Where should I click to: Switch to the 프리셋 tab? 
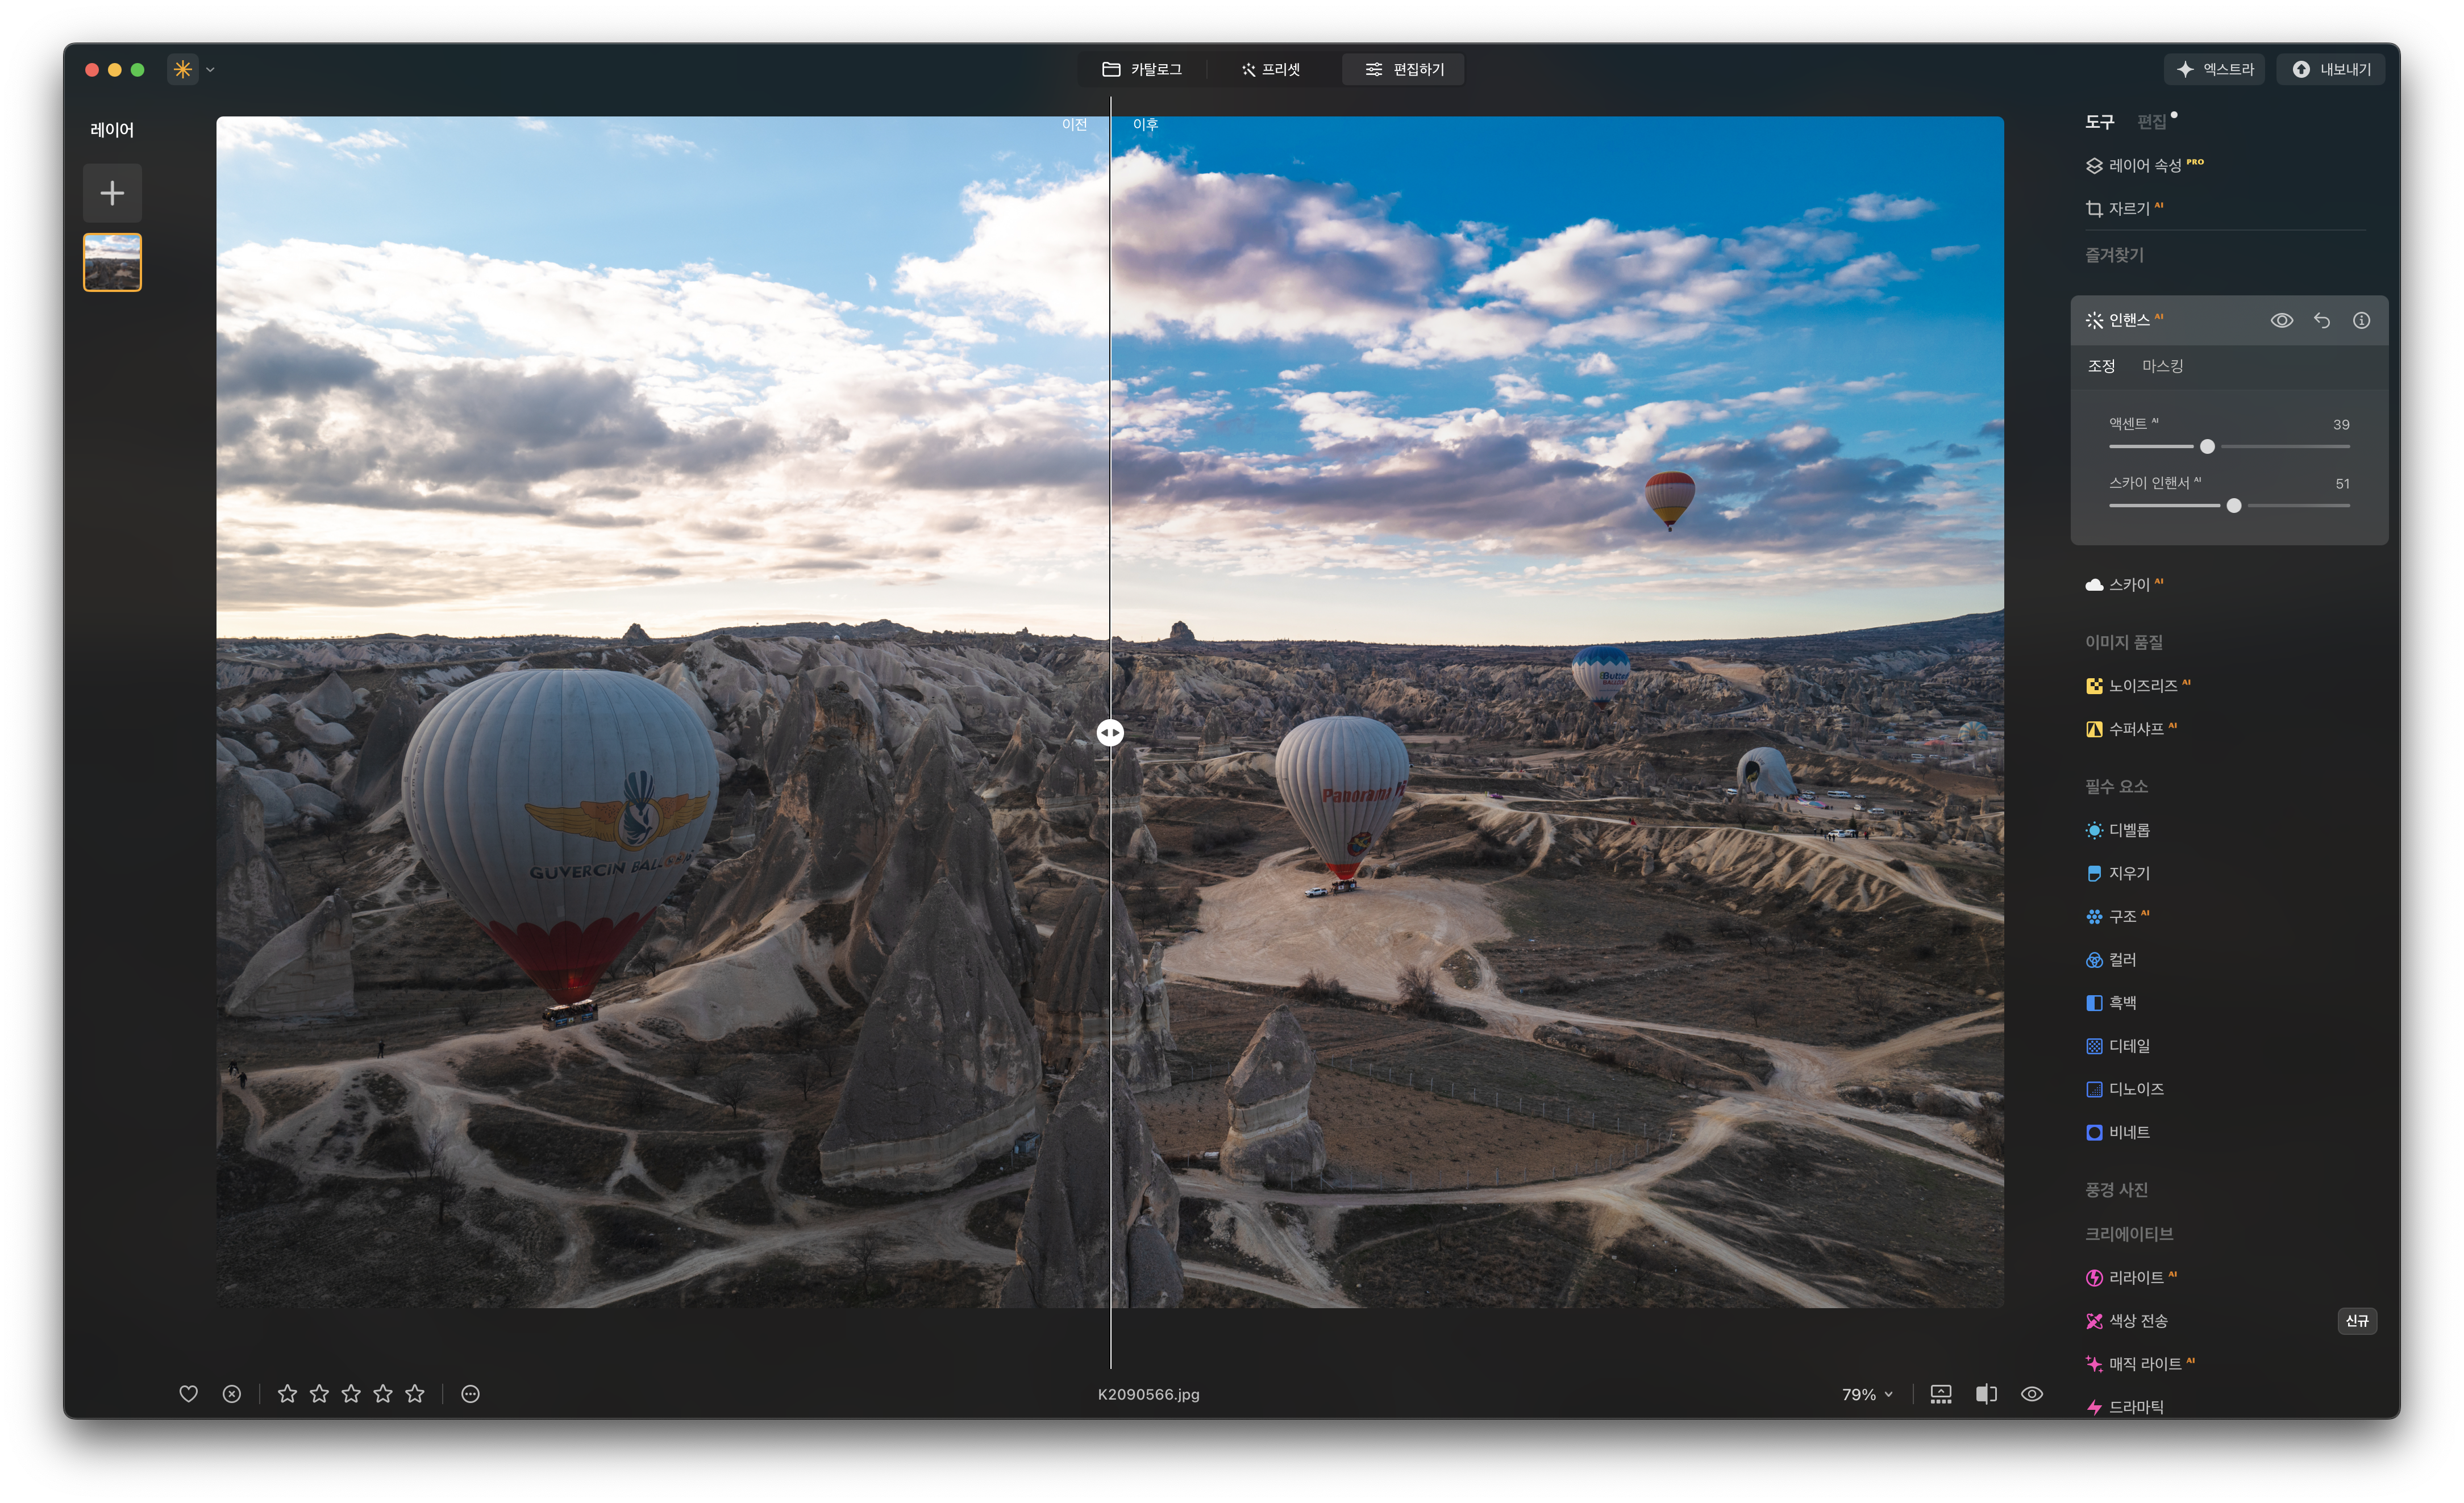point(1271,69)
